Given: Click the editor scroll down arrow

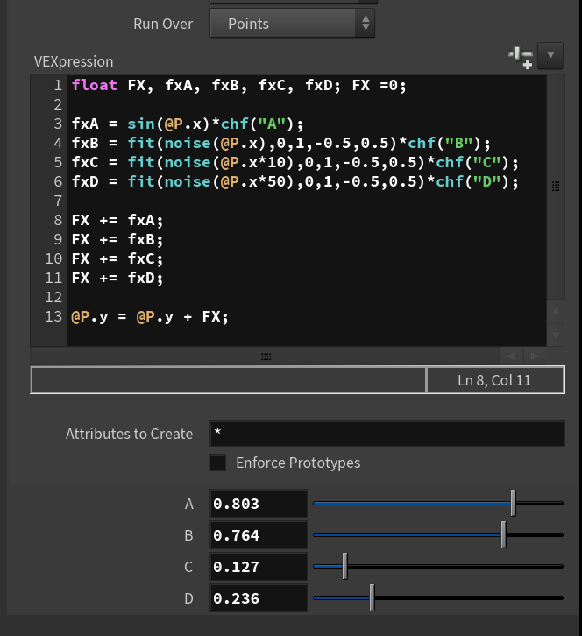Looking at the screenshot, I should click(556, 335).
